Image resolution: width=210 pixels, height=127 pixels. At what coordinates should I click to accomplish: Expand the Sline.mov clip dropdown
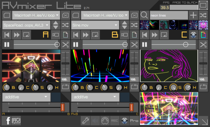95,25
